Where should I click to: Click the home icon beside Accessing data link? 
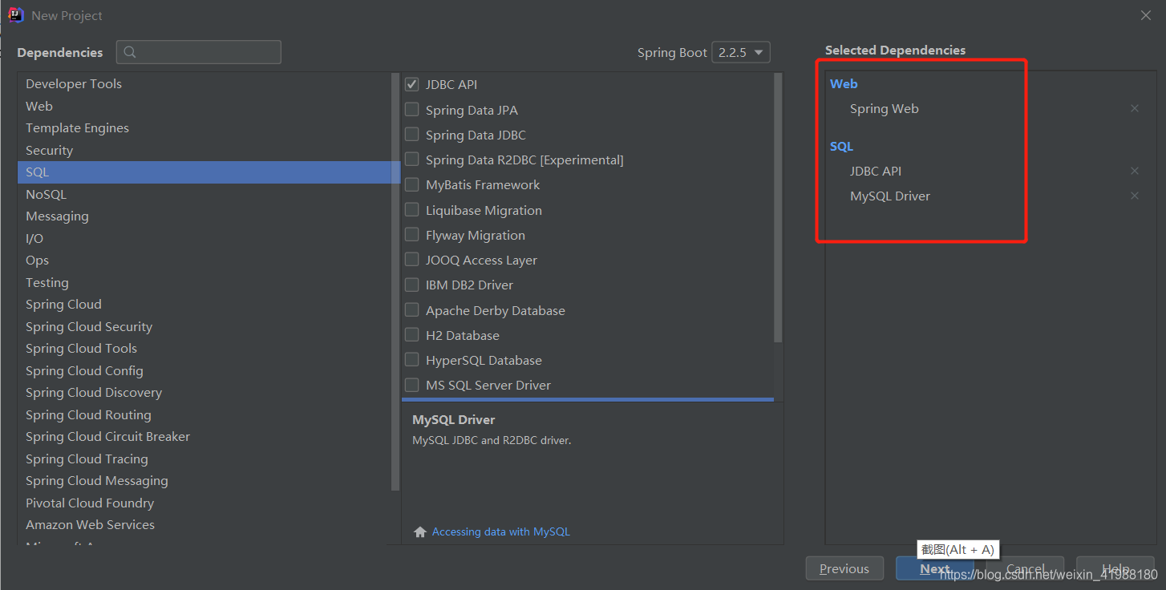click(420, 531)
